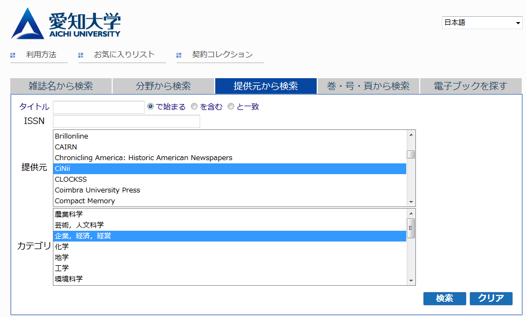Select 農業科学 category
Image resolution: width=526 pixels, height=317 pixels.
click(x=230, y=215)
